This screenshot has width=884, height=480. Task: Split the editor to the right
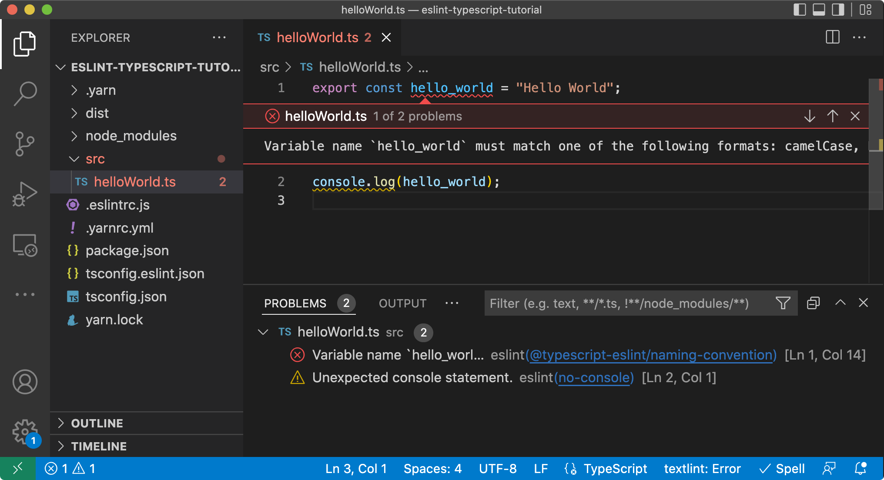tap(832, 37)
